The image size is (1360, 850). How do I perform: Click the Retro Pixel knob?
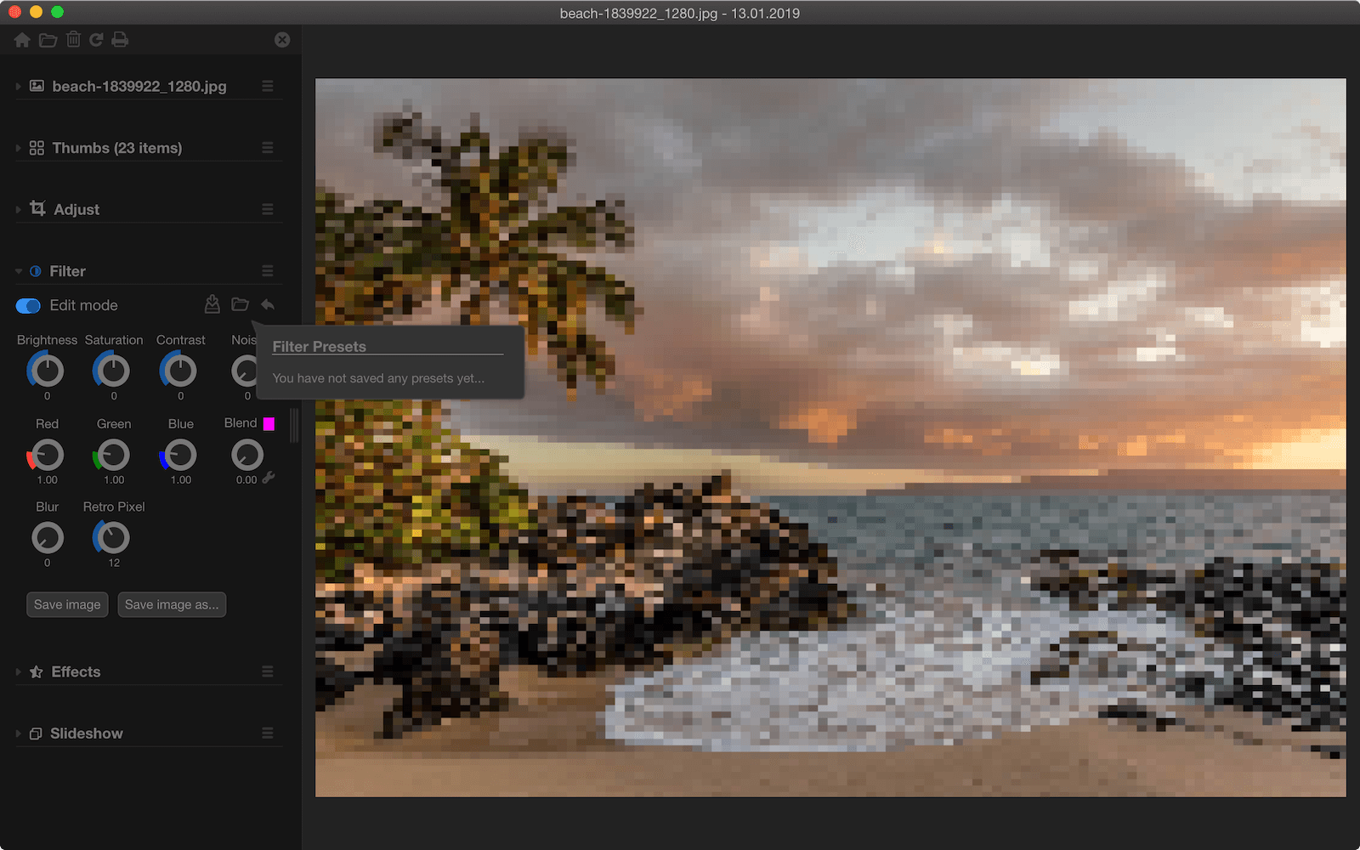click(113, 537)
